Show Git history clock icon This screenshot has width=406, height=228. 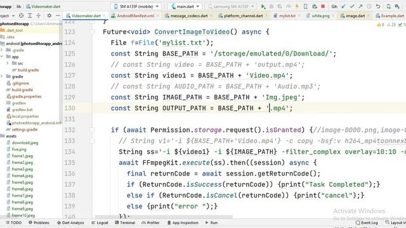369,6
